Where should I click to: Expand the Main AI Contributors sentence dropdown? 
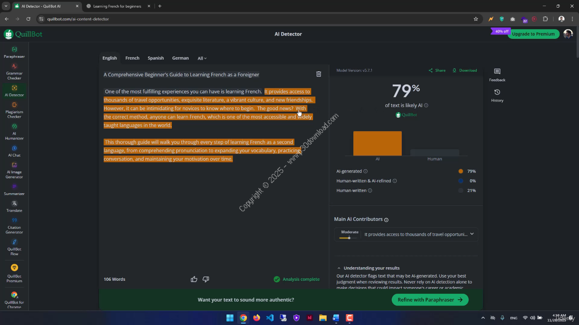click(x=472, y=234)
